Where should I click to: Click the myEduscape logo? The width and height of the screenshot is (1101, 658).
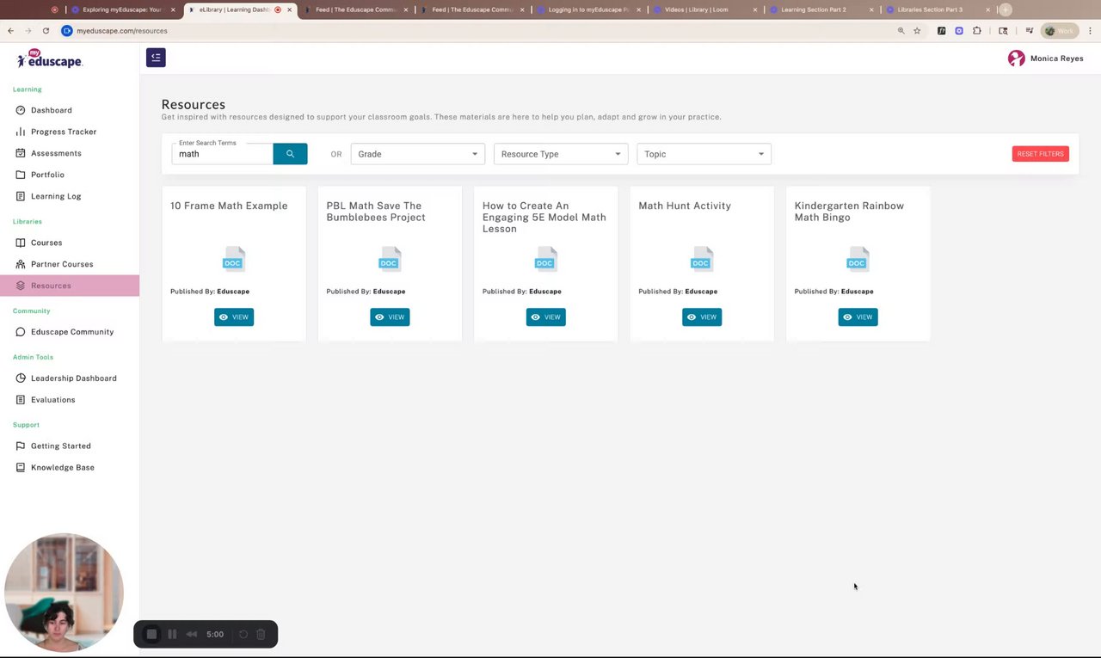point(50,58)
